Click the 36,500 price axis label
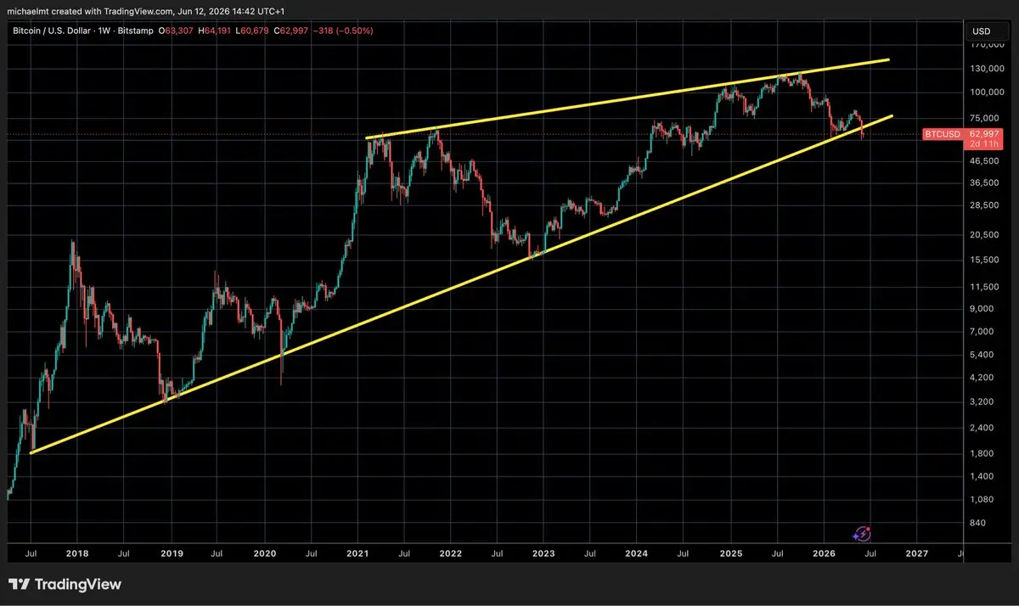Image resolution: width=1019 pixels, height=606 pixels. click(987, 182)
